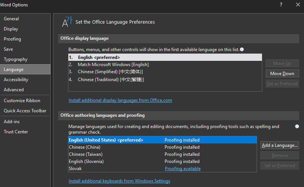Switch to Proofing options

(25, 39)
